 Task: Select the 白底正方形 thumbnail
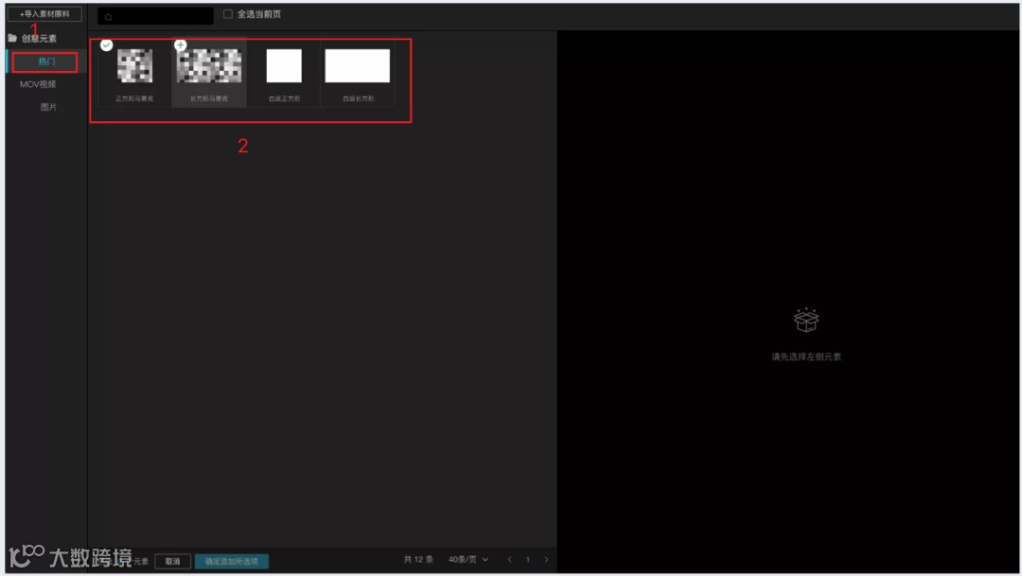(x=284, y=66)
